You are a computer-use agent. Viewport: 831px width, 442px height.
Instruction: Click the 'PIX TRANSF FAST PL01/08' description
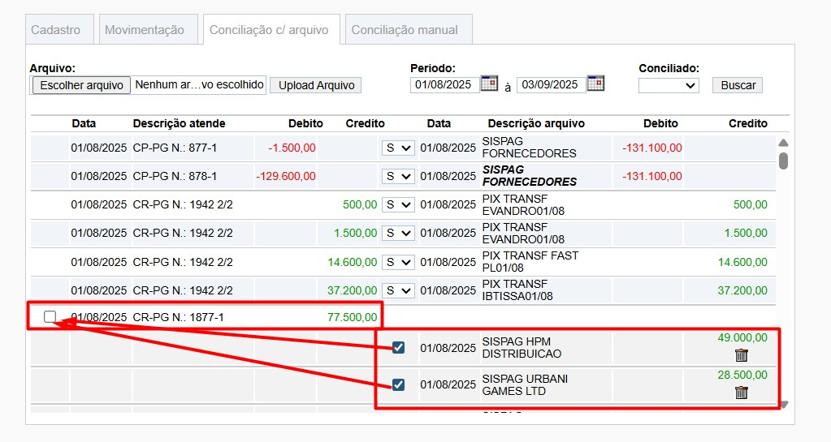click(530, 261)
